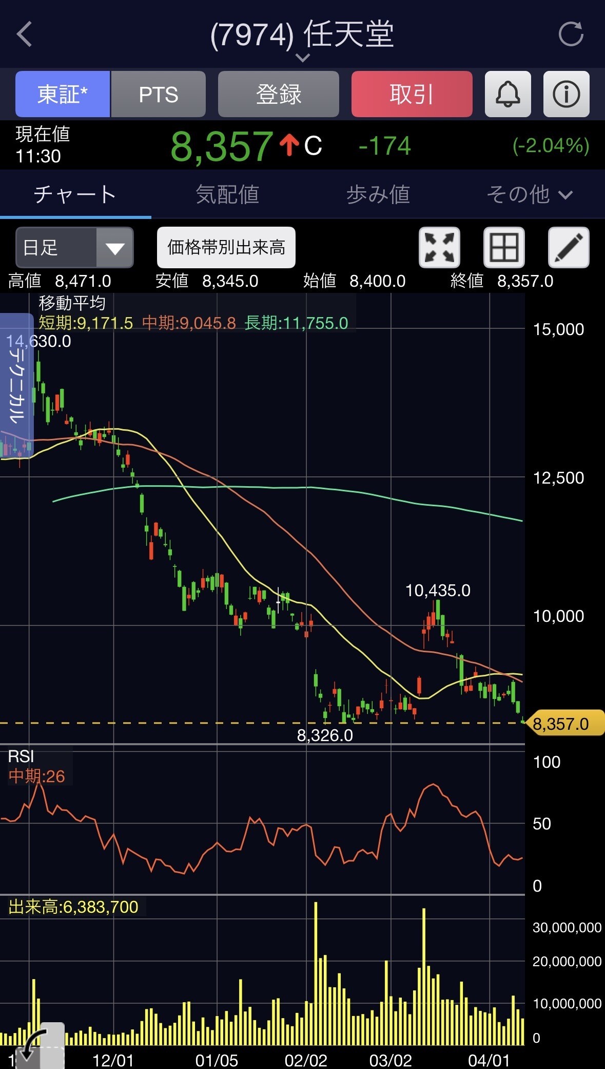Tap the 02/02 date on axis
605x1069 pixels.
click(x=306, y=1060)
